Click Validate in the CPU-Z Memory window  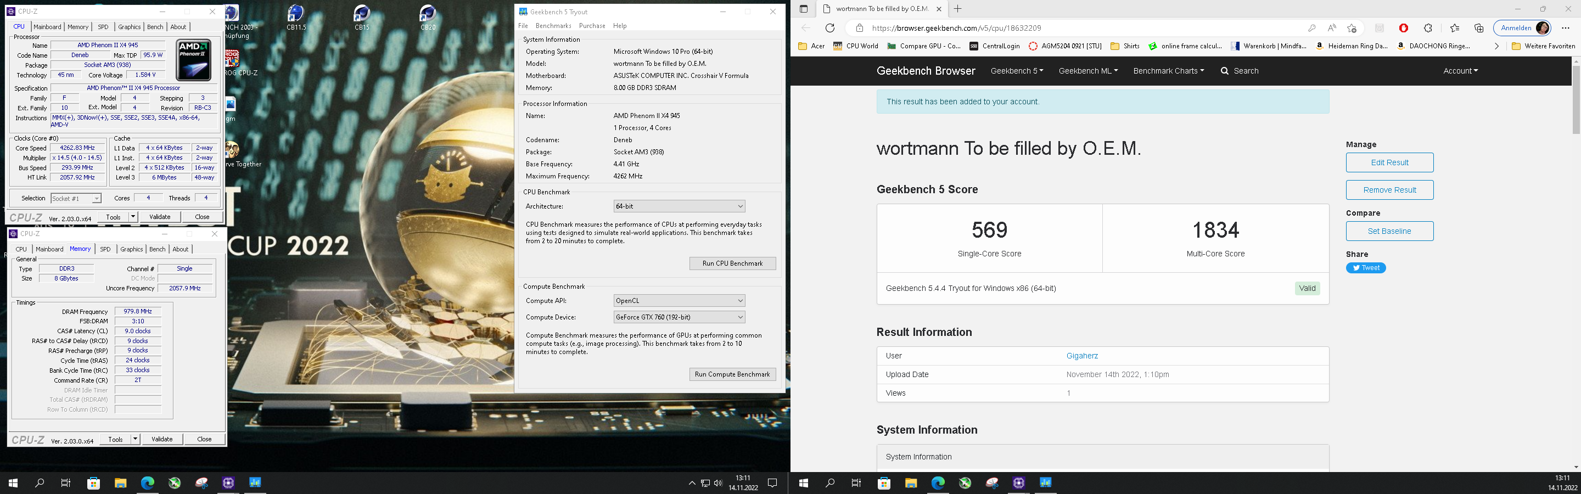[x=162, y=439]
